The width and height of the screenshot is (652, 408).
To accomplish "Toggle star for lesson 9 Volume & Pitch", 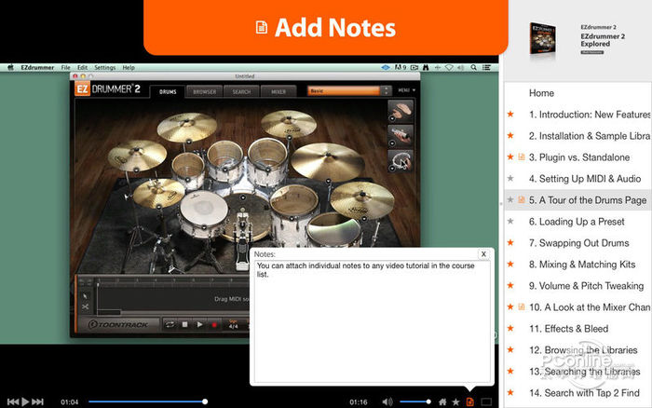I will 510,285.
